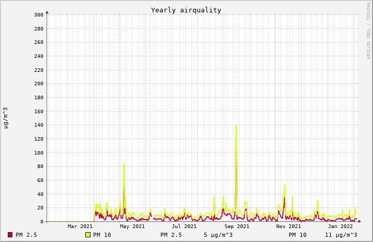Click the 160 y-axis label
This screenshot has width=373, height=242.
(39, 112)
